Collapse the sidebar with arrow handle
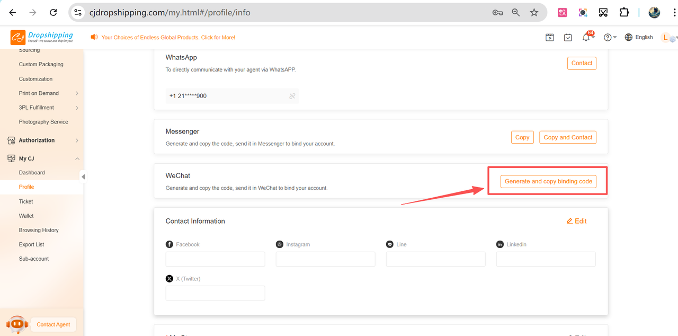Image resolution: width=678 pixels, height=336 pixels. tap(83, 176)
